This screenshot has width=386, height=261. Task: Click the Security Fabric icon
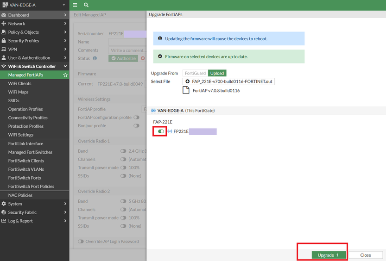(x=4, y=212)
